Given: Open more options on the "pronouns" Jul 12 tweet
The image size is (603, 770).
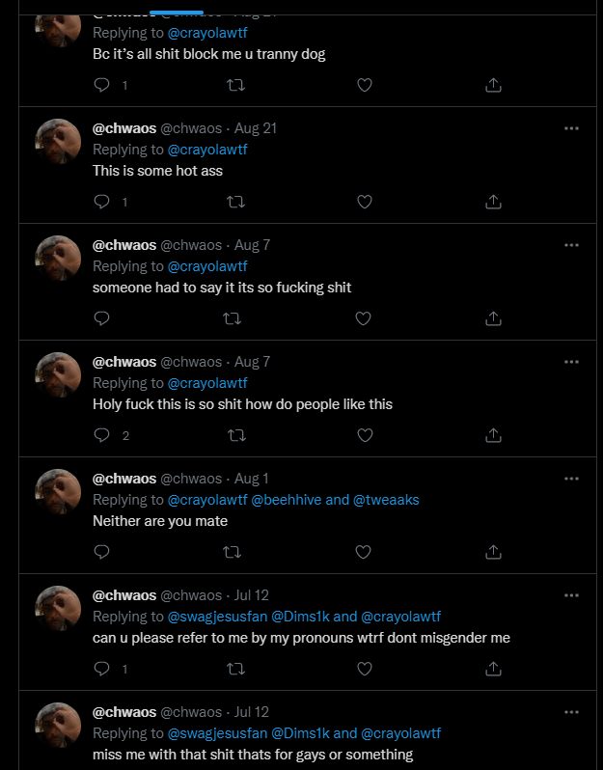Looking at the screenshot, I should pos(571,595).
